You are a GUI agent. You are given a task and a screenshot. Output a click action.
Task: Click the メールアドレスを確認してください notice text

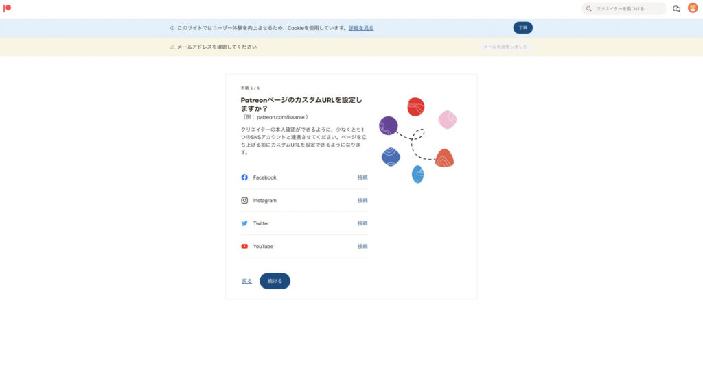217,47
